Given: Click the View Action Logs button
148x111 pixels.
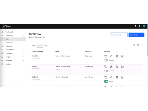Looking at the screenshot, I should click(119, 35).
